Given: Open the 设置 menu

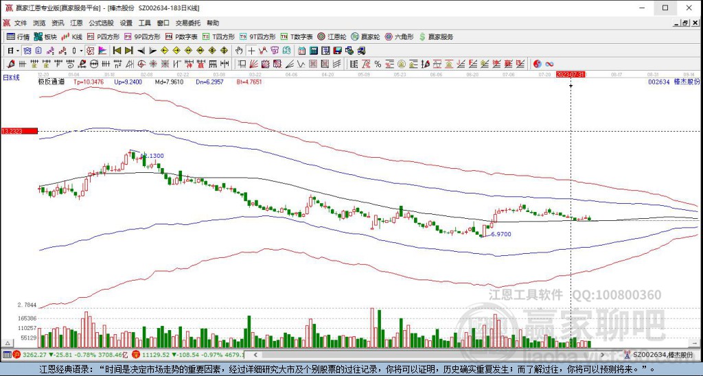Looking at the screenshot, I should click(x=126, y=23).
